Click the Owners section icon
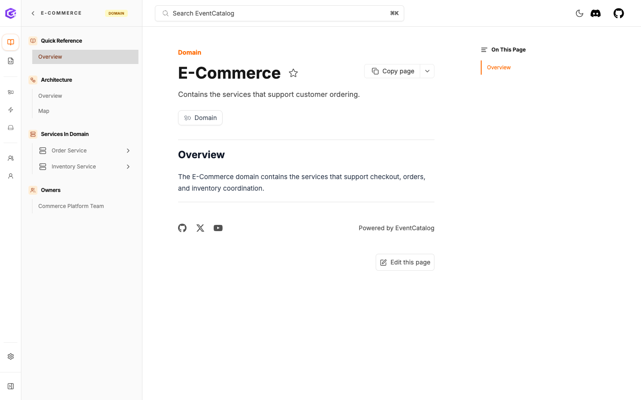The image size is (641, 400). coord(33,190)
